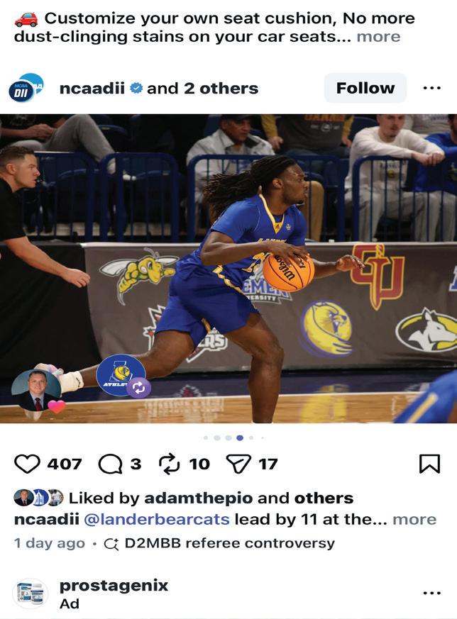Open comments via the speech bubble icon
Viewport: 457px width, 619px height.
click(x=110, y=464)
